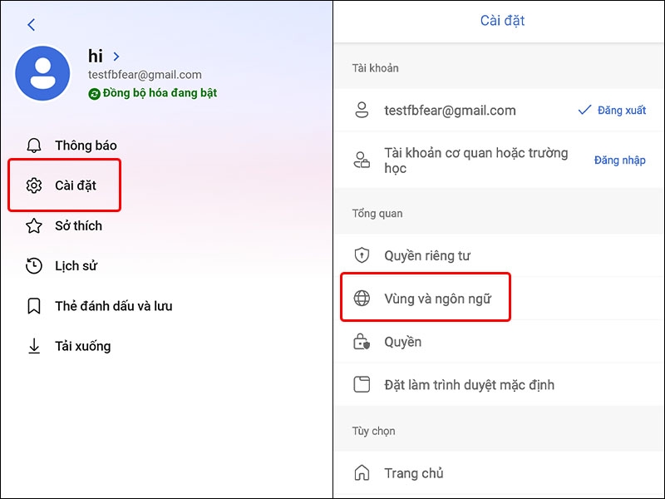The height and width of the screenshot is (499, 665).
Task: Open the home icon beside Trang chủ
Action: pyautogui.click(x=362, y=472)
